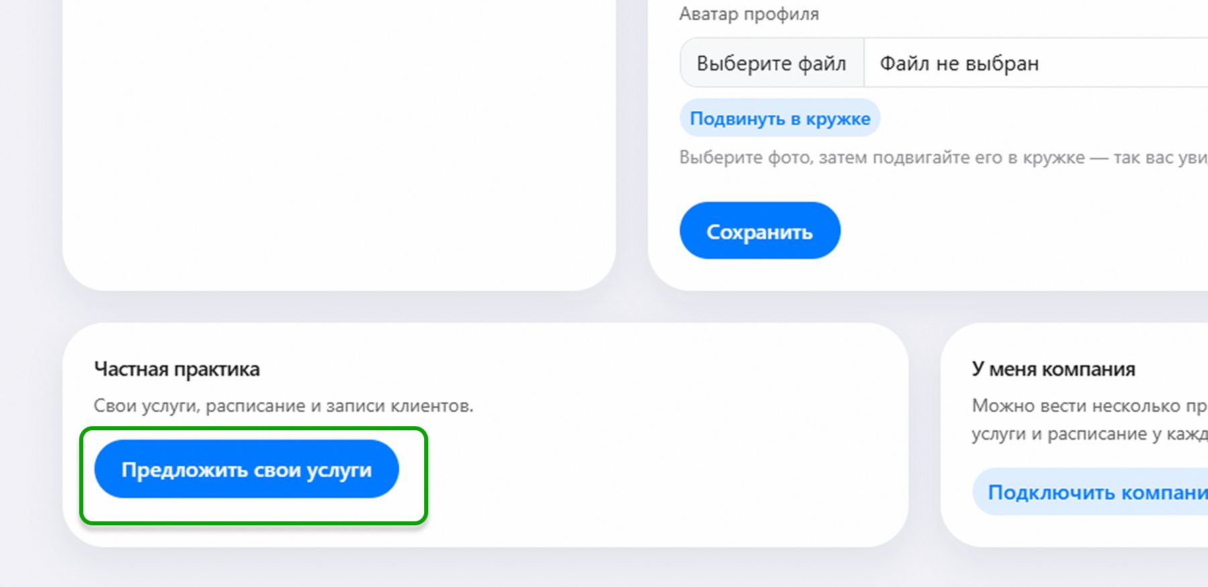Click the Аватар профиля label
The image size is (1208, 587).
click(x=749, y=14)
